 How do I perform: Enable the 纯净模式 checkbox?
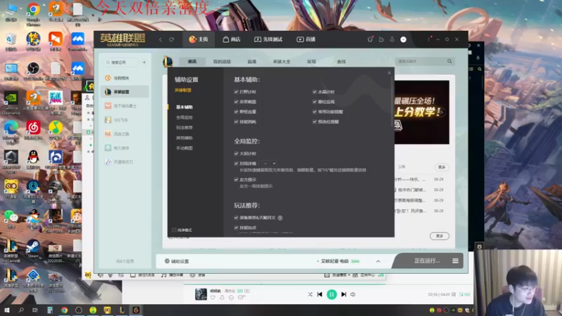(x=174, y=230)
